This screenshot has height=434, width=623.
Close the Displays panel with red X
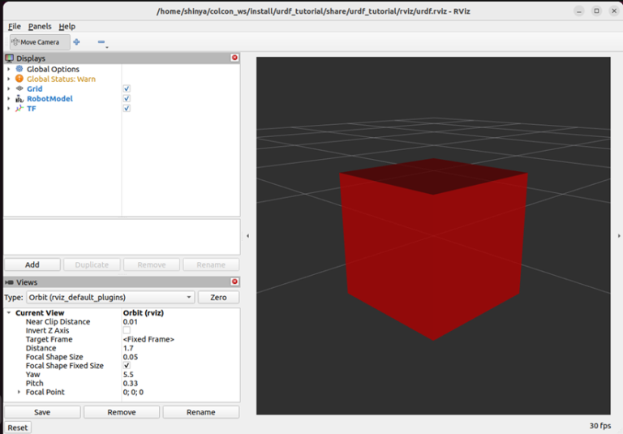click(235, 58)
